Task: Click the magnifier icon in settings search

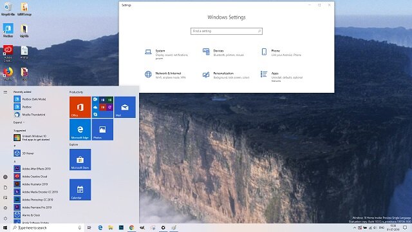Action: (259, 31)
